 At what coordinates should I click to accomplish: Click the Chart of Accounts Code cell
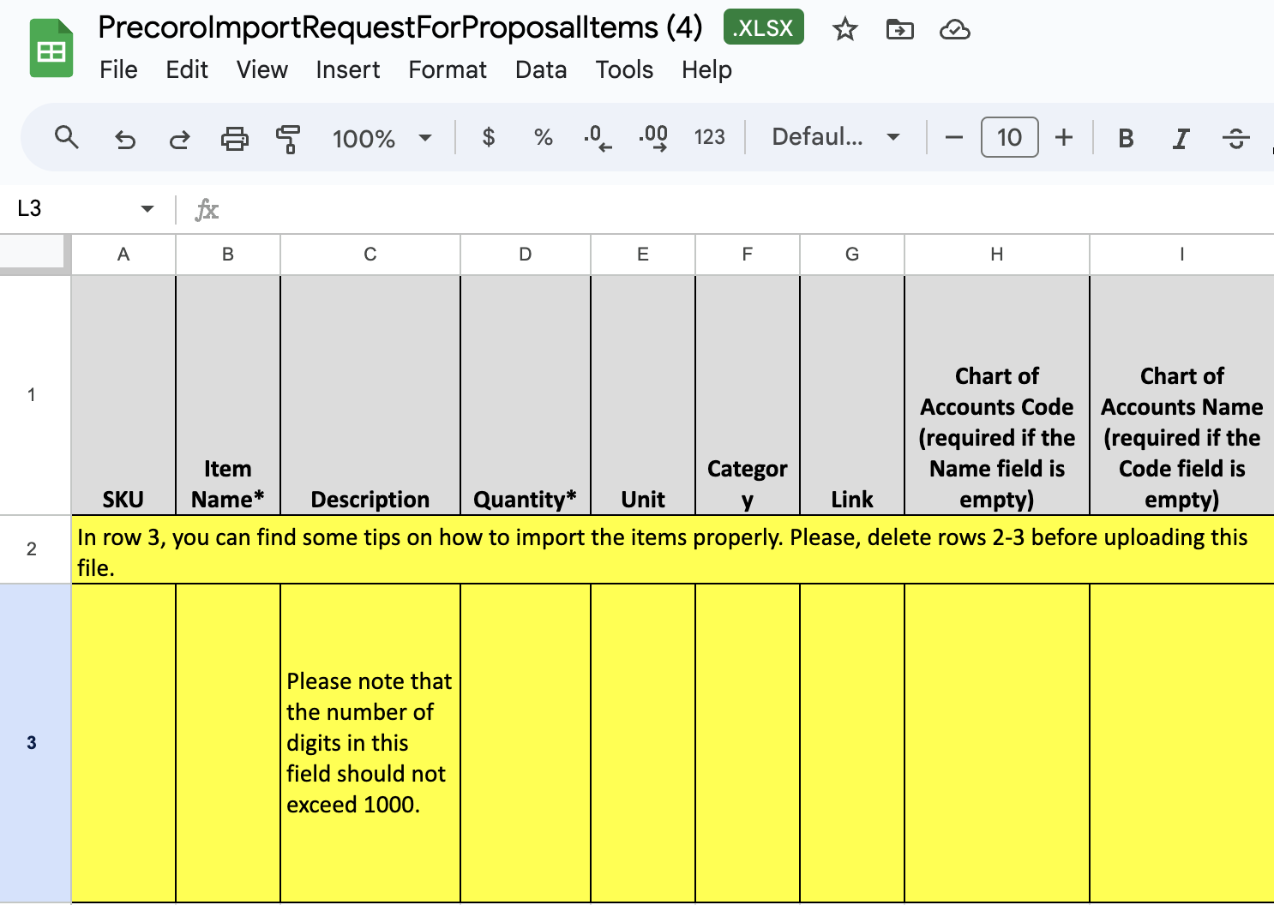pyautogui.click(x=997, y=395)
